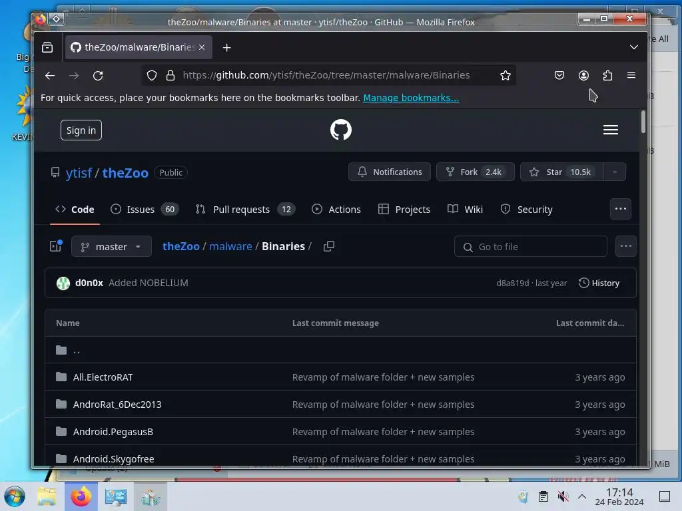The image size is (682, 511).
Task: Expand hidden system tray icons chevron
Action: click(582, 496)
